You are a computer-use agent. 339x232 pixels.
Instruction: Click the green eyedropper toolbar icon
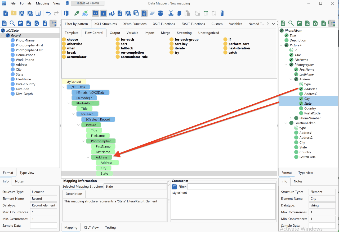pos(77,13)
